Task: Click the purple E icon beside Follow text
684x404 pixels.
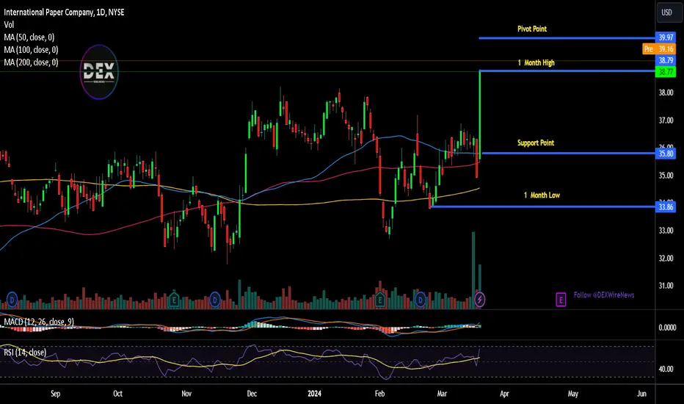Action: click(561, 299)
